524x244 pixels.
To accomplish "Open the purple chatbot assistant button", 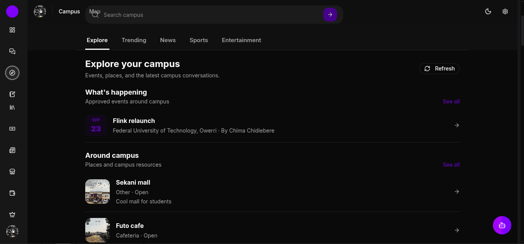I will 502,225.
